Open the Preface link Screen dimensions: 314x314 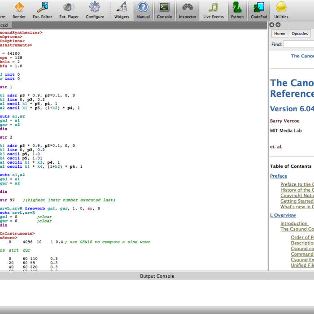click(279, 176)
